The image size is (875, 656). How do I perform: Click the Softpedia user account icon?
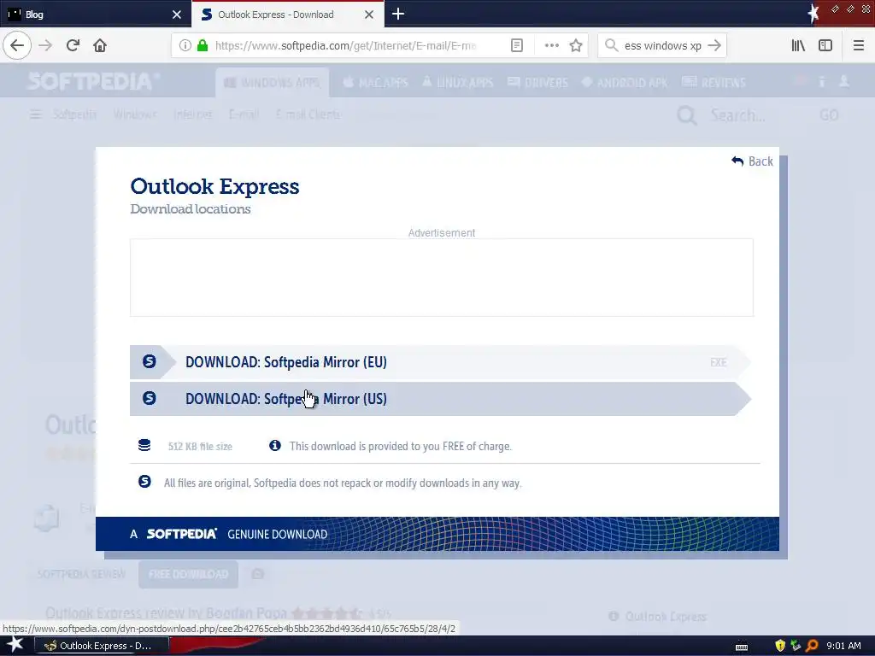click(844, 81)
